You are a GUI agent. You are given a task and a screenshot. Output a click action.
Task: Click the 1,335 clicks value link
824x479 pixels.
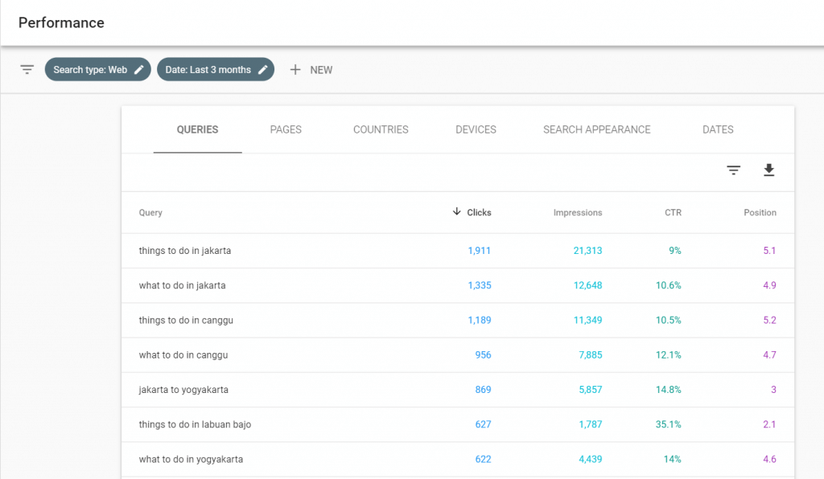point(480,285)
